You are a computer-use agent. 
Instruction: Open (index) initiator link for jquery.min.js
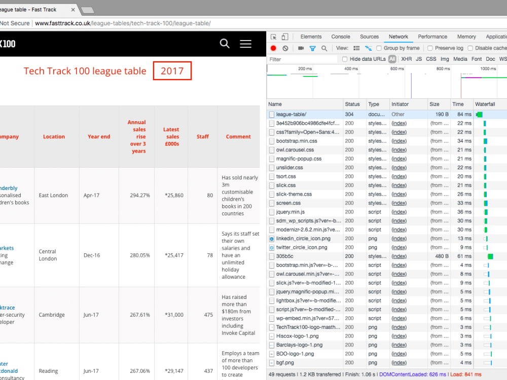point(399,212)
